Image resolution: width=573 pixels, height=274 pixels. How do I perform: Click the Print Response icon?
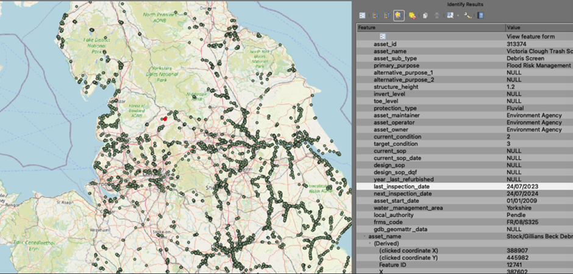(x=436, y=15)
